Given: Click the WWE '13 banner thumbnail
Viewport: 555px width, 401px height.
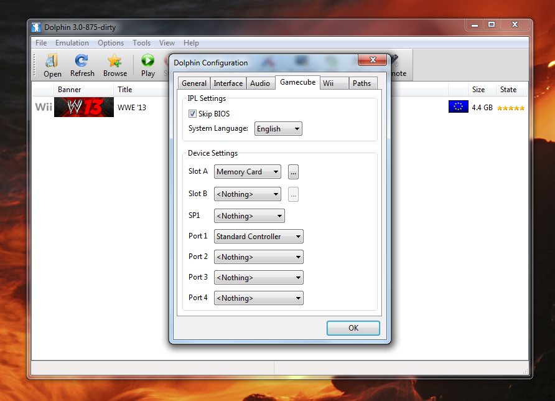Looking at the screenshot, I should point(83,106).
